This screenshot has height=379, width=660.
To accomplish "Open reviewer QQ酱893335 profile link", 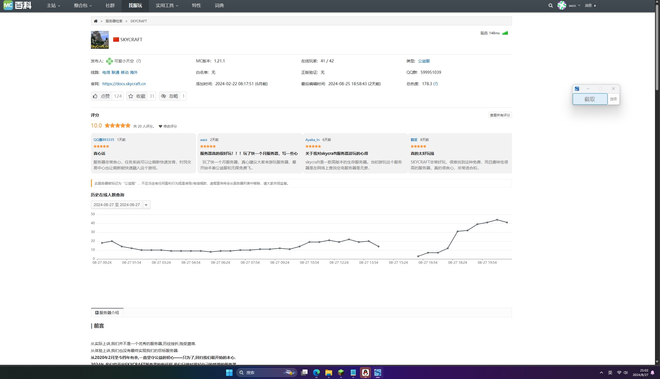I will (104, 140).
